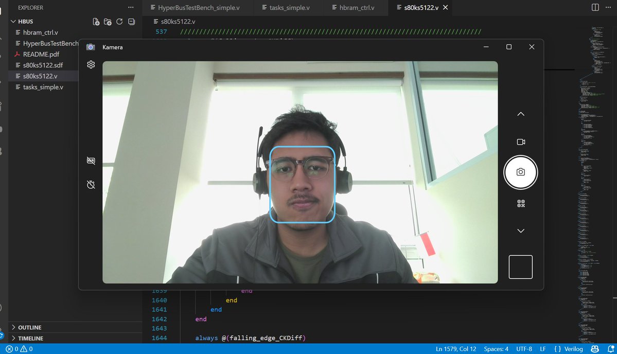Click the face detection frame in the preview
Image resolution: width=617 pixels, height=354 pixels.
point(302,185)
